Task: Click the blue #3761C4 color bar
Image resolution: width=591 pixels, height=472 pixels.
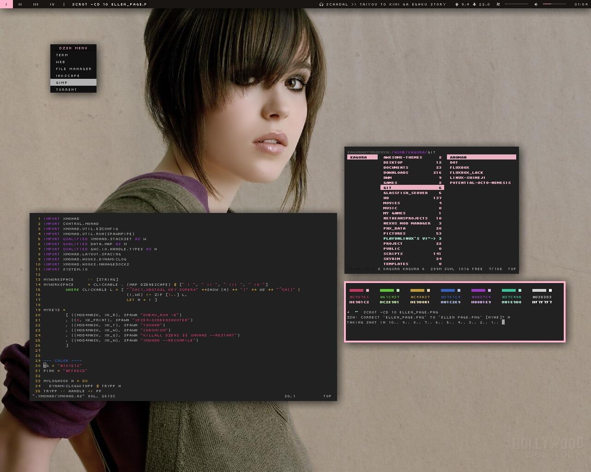Action: [448, 290]
